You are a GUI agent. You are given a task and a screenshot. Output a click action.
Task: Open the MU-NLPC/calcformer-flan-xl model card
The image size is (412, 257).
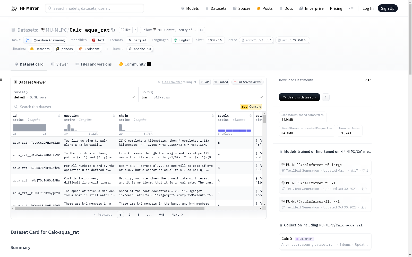[x=325, y=204]
